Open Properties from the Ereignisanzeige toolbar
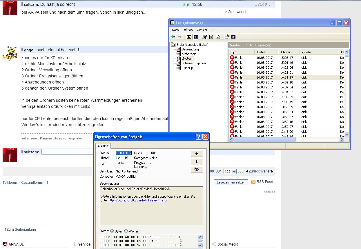 point(204,37)
